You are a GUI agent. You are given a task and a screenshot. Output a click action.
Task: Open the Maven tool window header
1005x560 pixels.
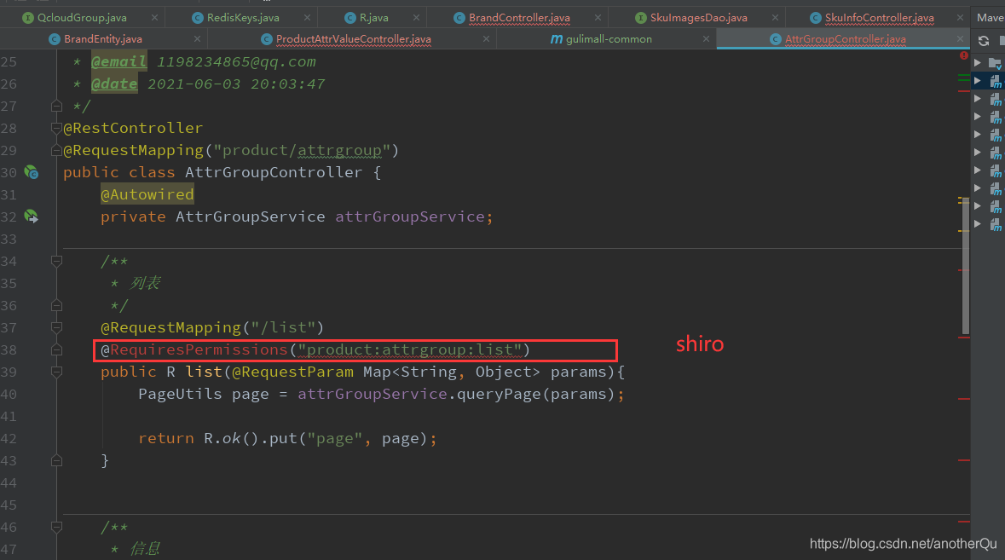tap(990, 18)
